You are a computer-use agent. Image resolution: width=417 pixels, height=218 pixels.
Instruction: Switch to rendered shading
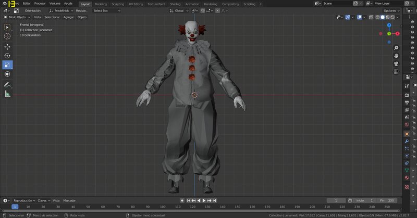[393, 17]
